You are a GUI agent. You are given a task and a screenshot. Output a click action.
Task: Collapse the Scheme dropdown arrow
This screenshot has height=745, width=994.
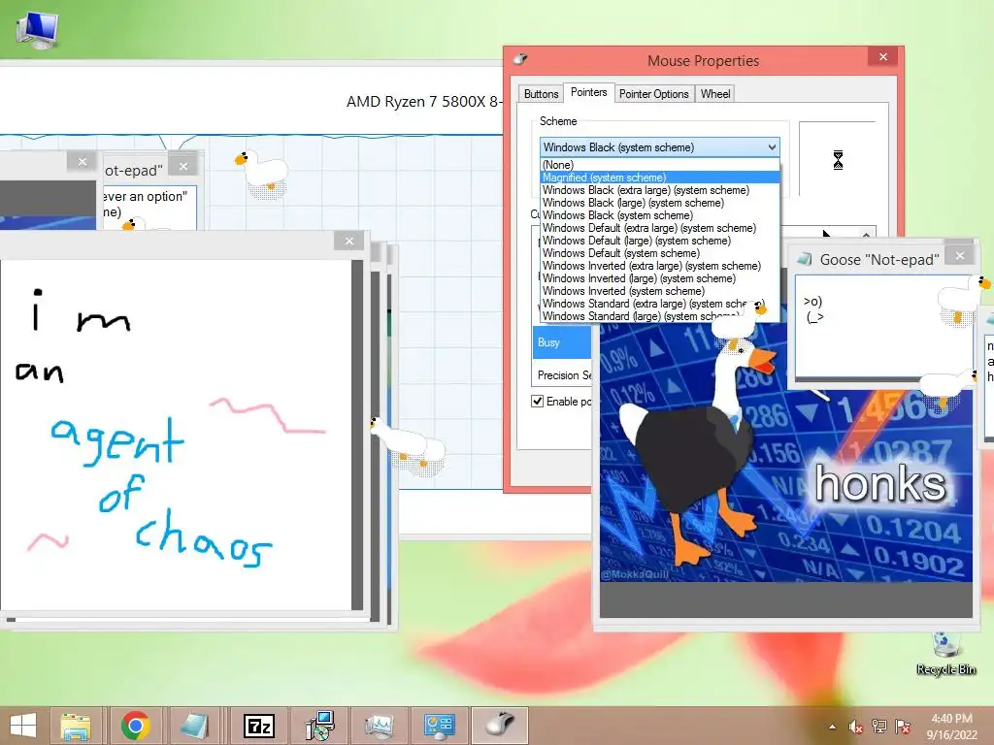(772, 147)
